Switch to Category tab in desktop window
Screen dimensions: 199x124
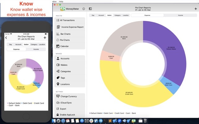tap(118, 15)
